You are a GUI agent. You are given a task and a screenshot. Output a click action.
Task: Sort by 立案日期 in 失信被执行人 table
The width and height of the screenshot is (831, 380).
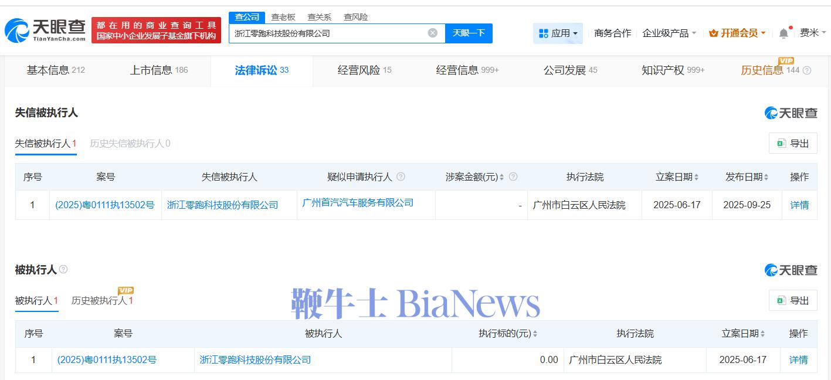click(x=696, y=177)
